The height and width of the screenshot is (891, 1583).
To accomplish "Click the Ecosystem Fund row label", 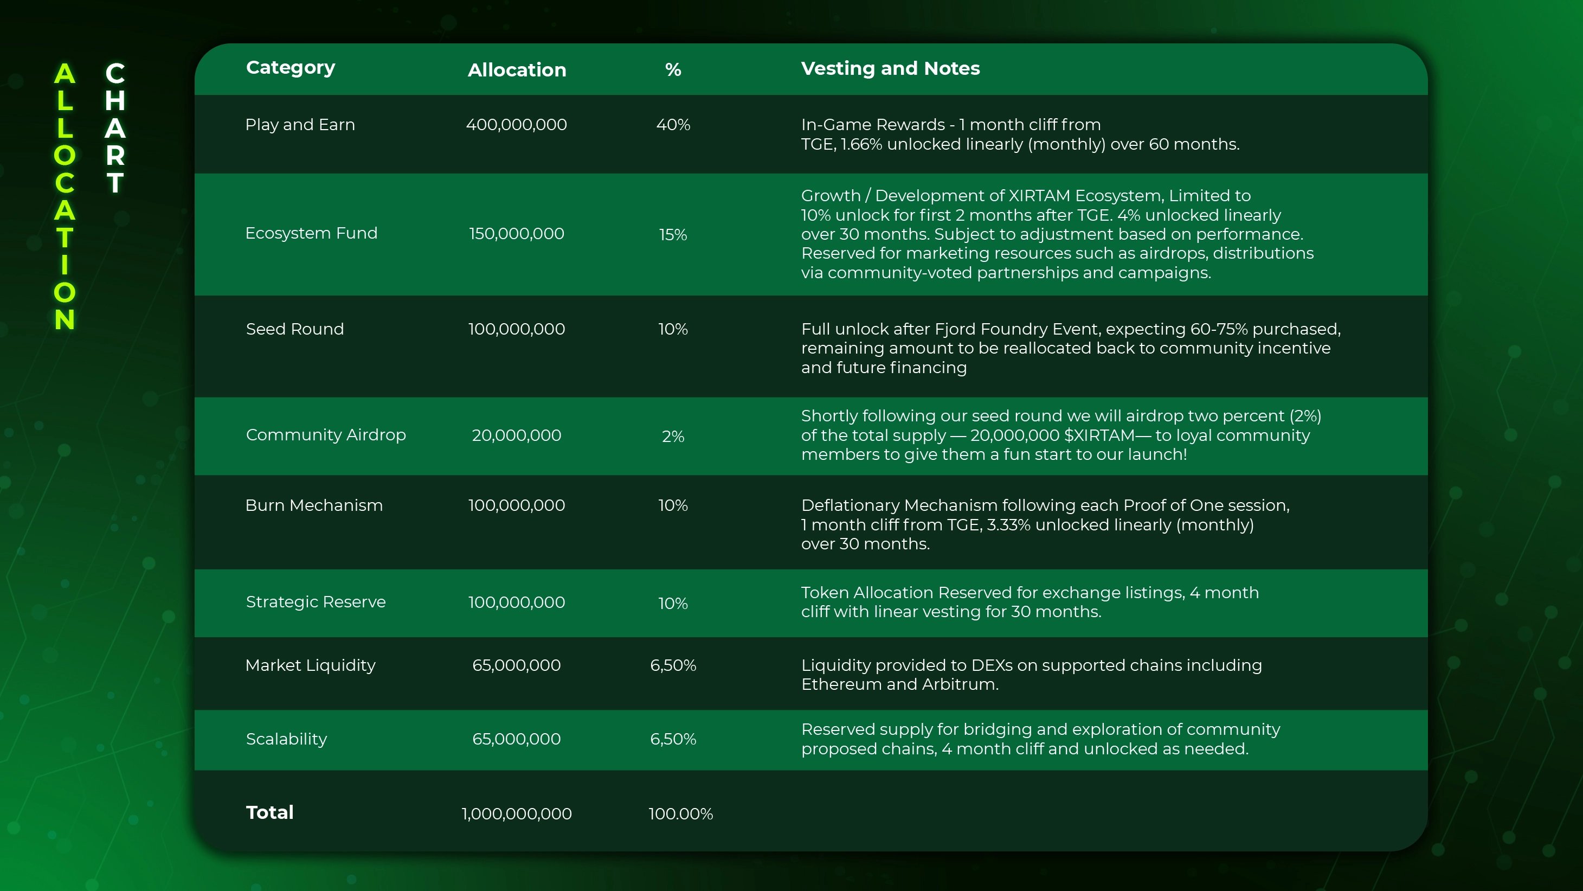I will tap(311, 234).
